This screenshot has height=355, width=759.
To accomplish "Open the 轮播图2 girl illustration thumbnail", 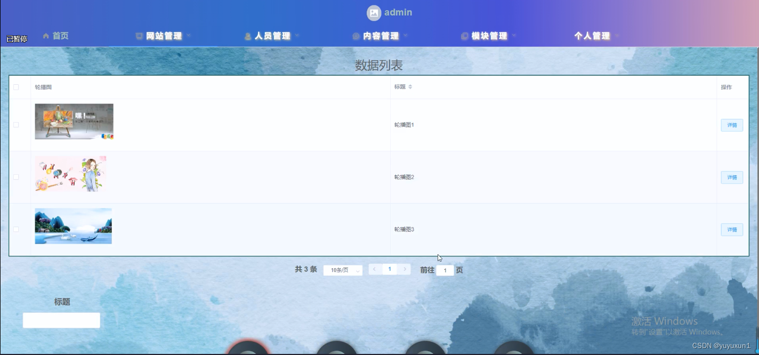I will (x=70, y=174).
